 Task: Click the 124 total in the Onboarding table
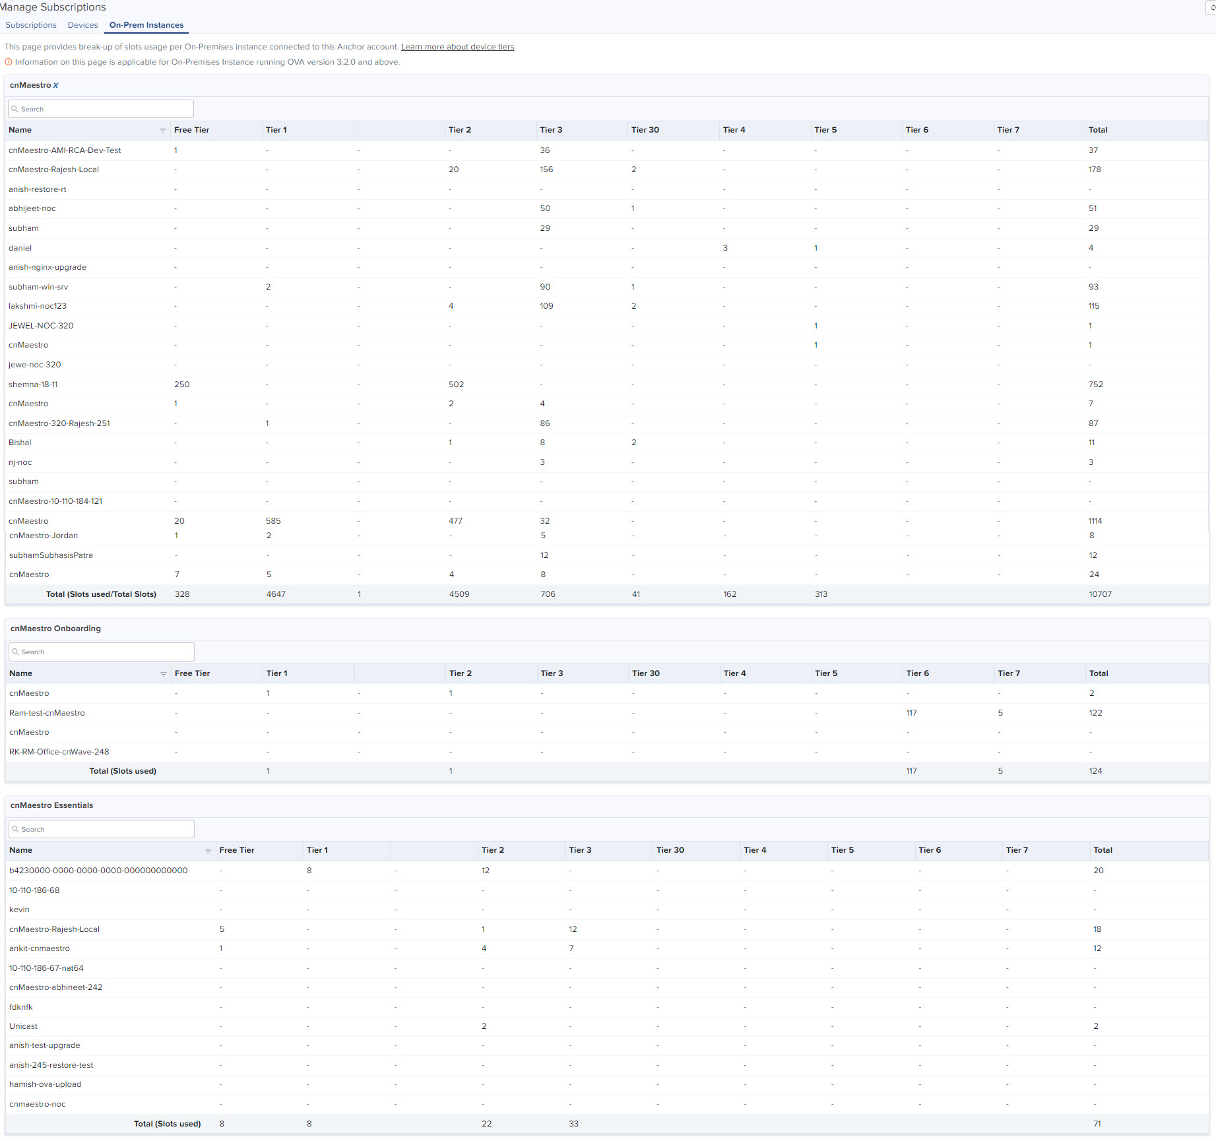point(1095,771)
